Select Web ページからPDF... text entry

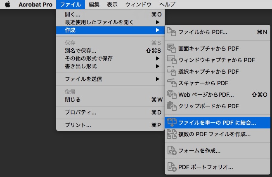206,95
